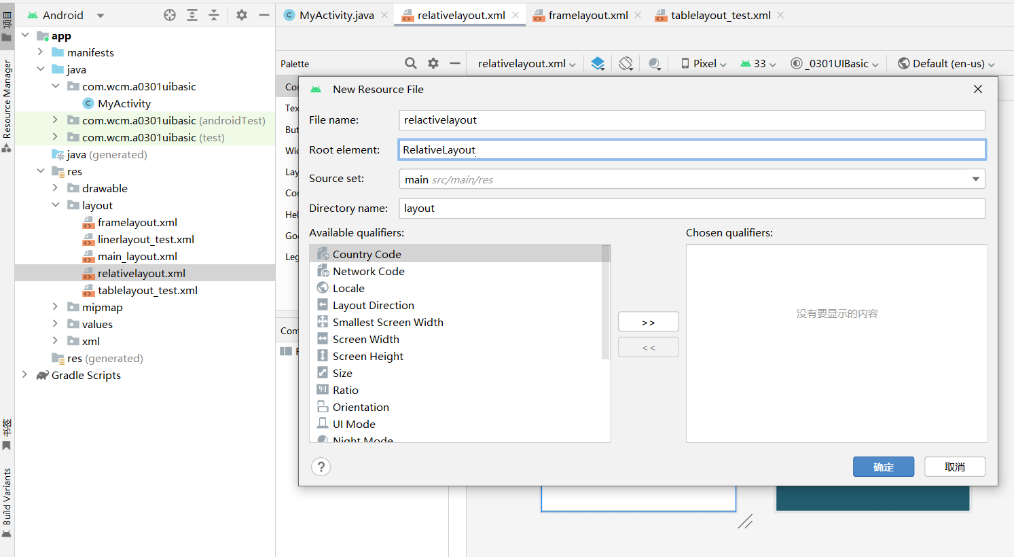The width and height of the screenshot is (1014, 557).
Task: Open Build Variants side tool window
Action: point(7,503)
